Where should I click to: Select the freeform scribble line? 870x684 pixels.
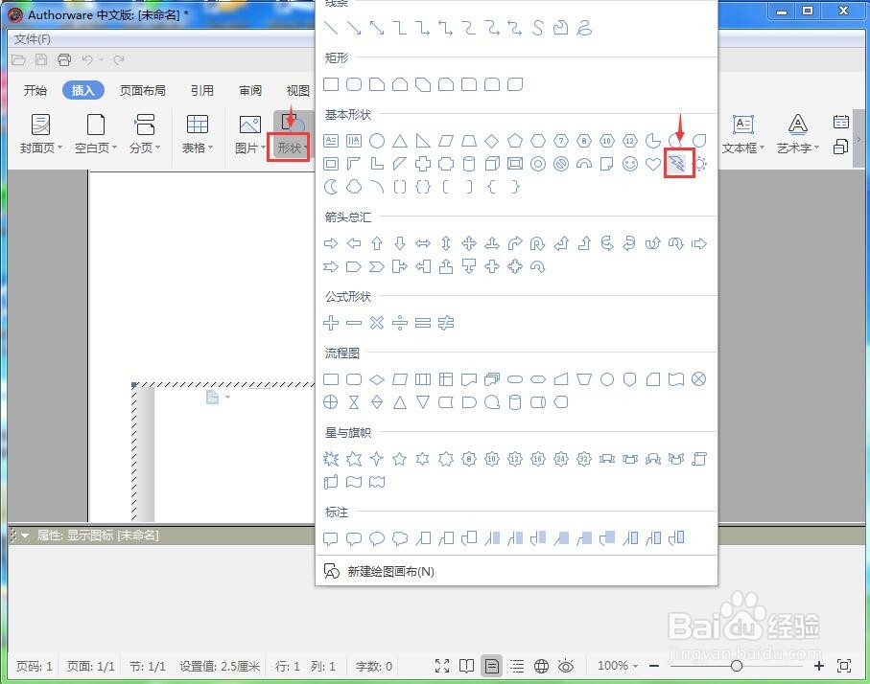584,28
